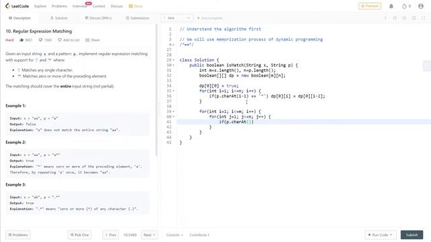
Task: Click the Add to List heart
Action: click(x=60, y=40)
